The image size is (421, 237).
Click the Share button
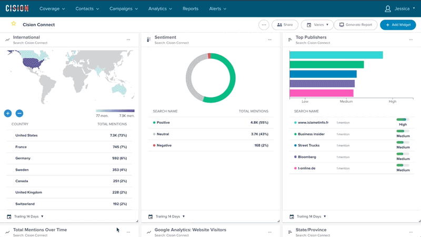(285, 25)
